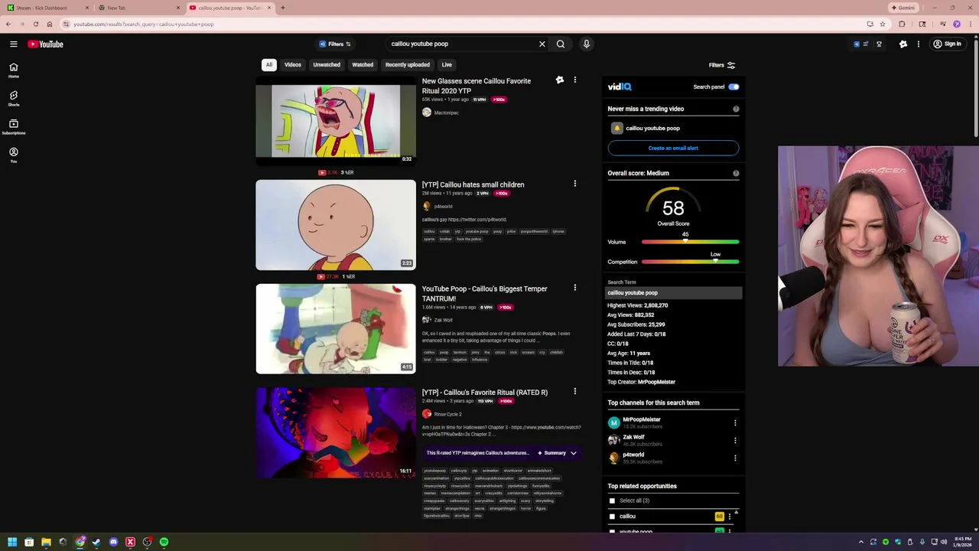Click the Competition score slider marker
This screenshot has width=979, height=551.
coord(716,261)
